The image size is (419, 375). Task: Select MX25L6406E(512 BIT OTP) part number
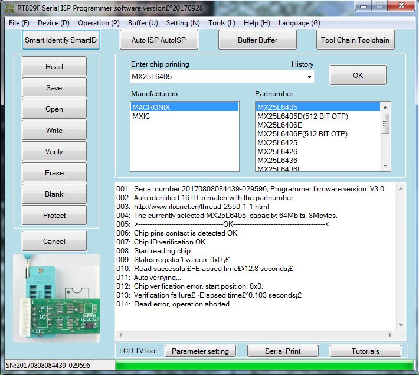(318, 133)
